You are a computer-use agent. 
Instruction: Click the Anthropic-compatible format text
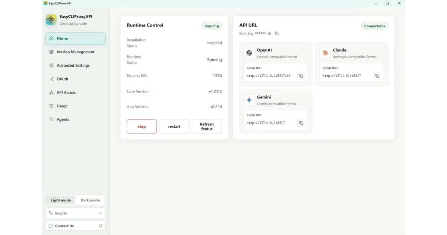pyautogui.click(x=355, y=57)
